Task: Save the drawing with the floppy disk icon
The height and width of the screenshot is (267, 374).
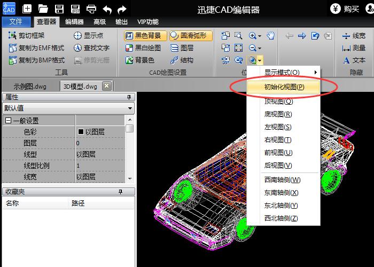Action: (59, 9)
